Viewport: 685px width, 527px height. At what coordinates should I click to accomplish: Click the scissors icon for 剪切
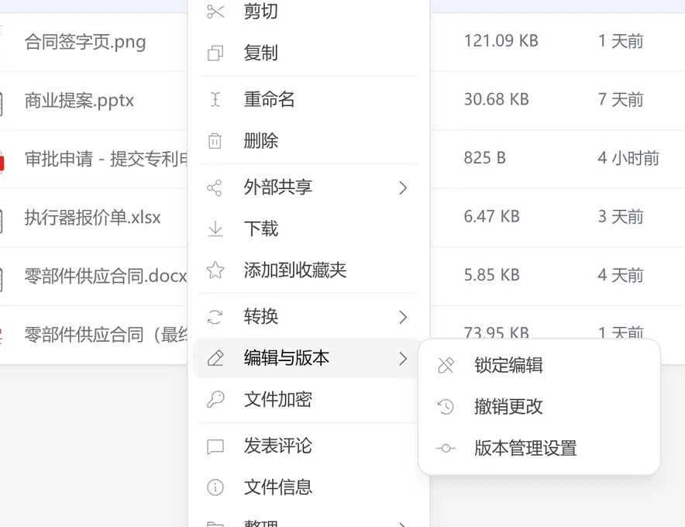pyautogui.click(x=215, y=12)
